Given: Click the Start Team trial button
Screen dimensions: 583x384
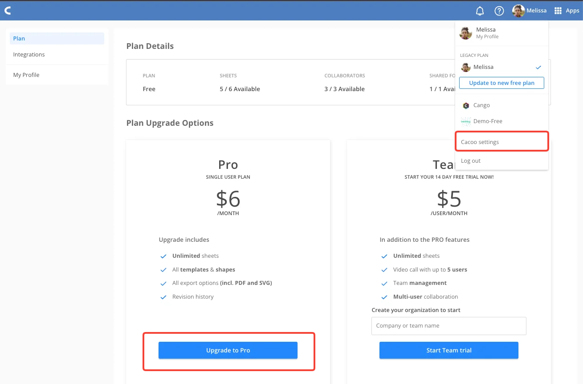Looking at the screenshot, I should [x=449, y=350].
